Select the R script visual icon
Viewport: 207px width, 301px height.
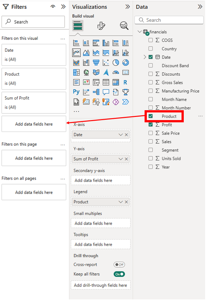tap(126, 82)
